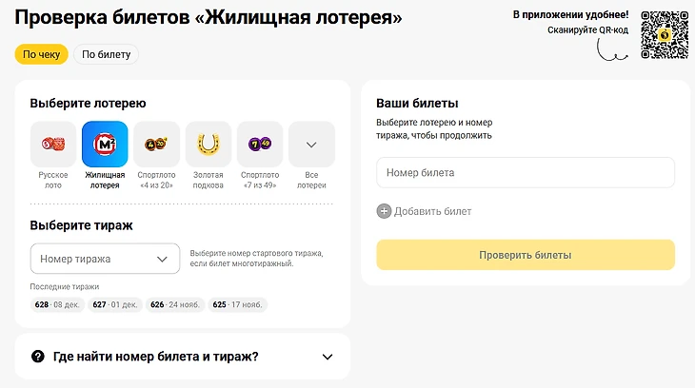Select draw 628 from 08 дек.
Screen dimensions: 695x388
[x=55, y=305]
